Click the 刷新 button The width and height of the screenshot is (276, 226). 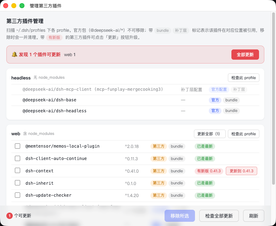(253, 216)
